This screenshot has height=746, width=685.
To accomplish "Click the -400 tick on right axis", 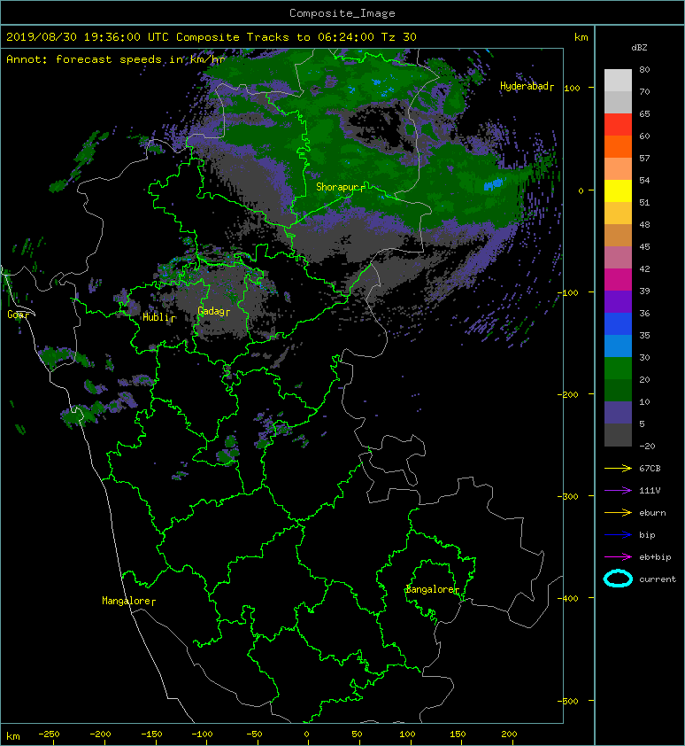I will (568, 598).
